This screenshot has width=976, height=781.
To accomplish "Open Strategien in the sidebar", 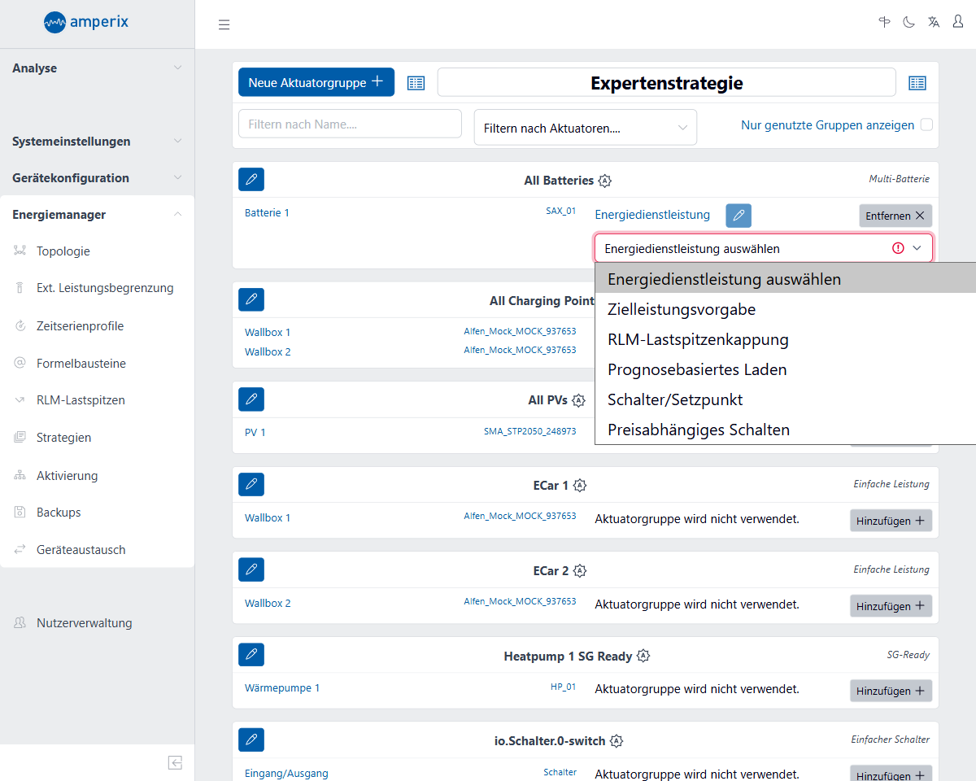I will tap(63, 438).
